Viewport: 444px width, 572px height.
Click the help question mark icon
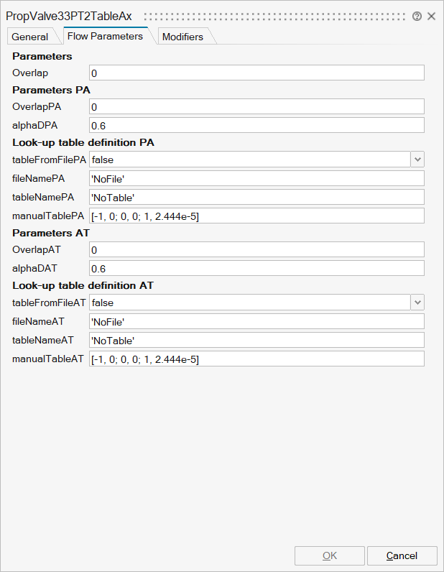tap(417, 16)
